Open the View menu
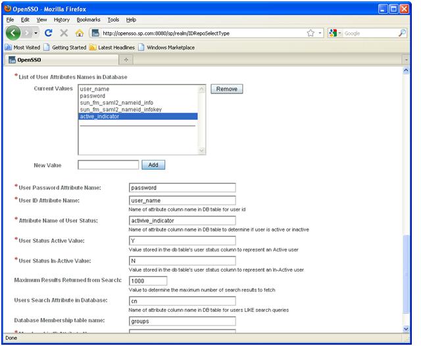 click(x=41, y=20)
